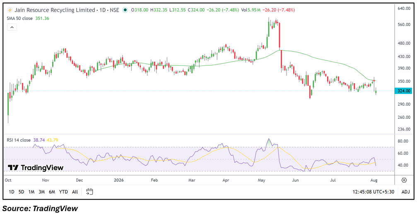Click the RSI value 38.74
The width and height of the screenshot is (417, 214).
click(x=38, y=140)
